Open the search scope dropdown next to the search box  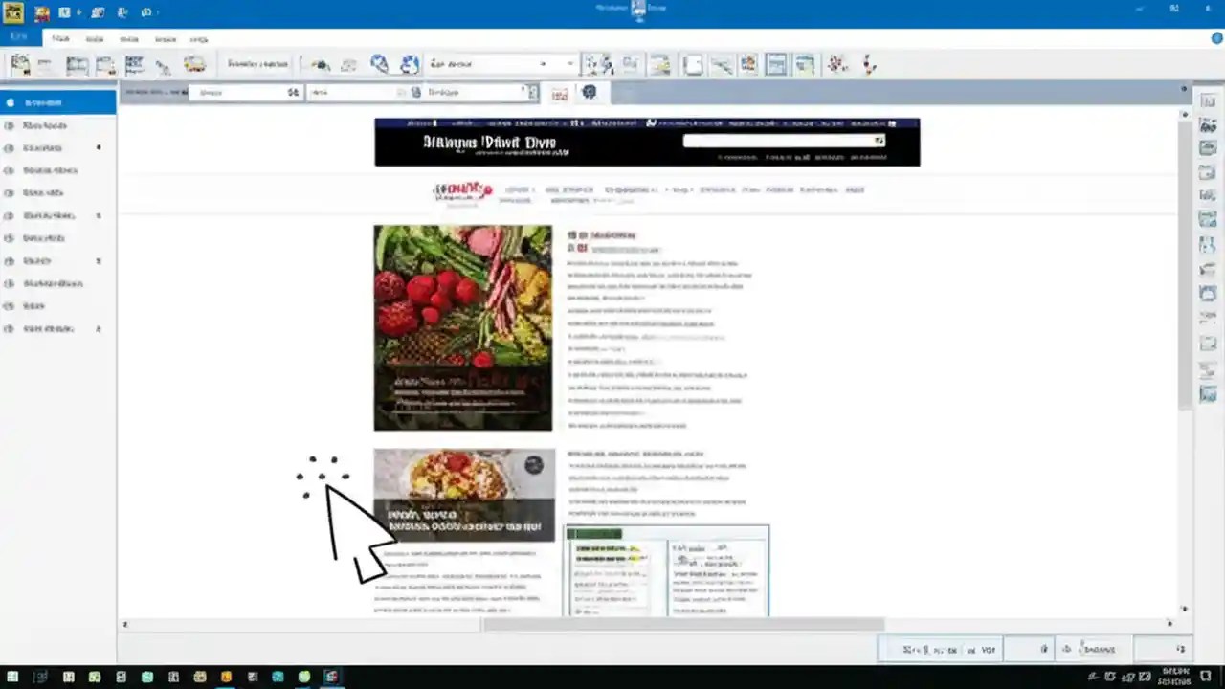click(x=531, y=92)
